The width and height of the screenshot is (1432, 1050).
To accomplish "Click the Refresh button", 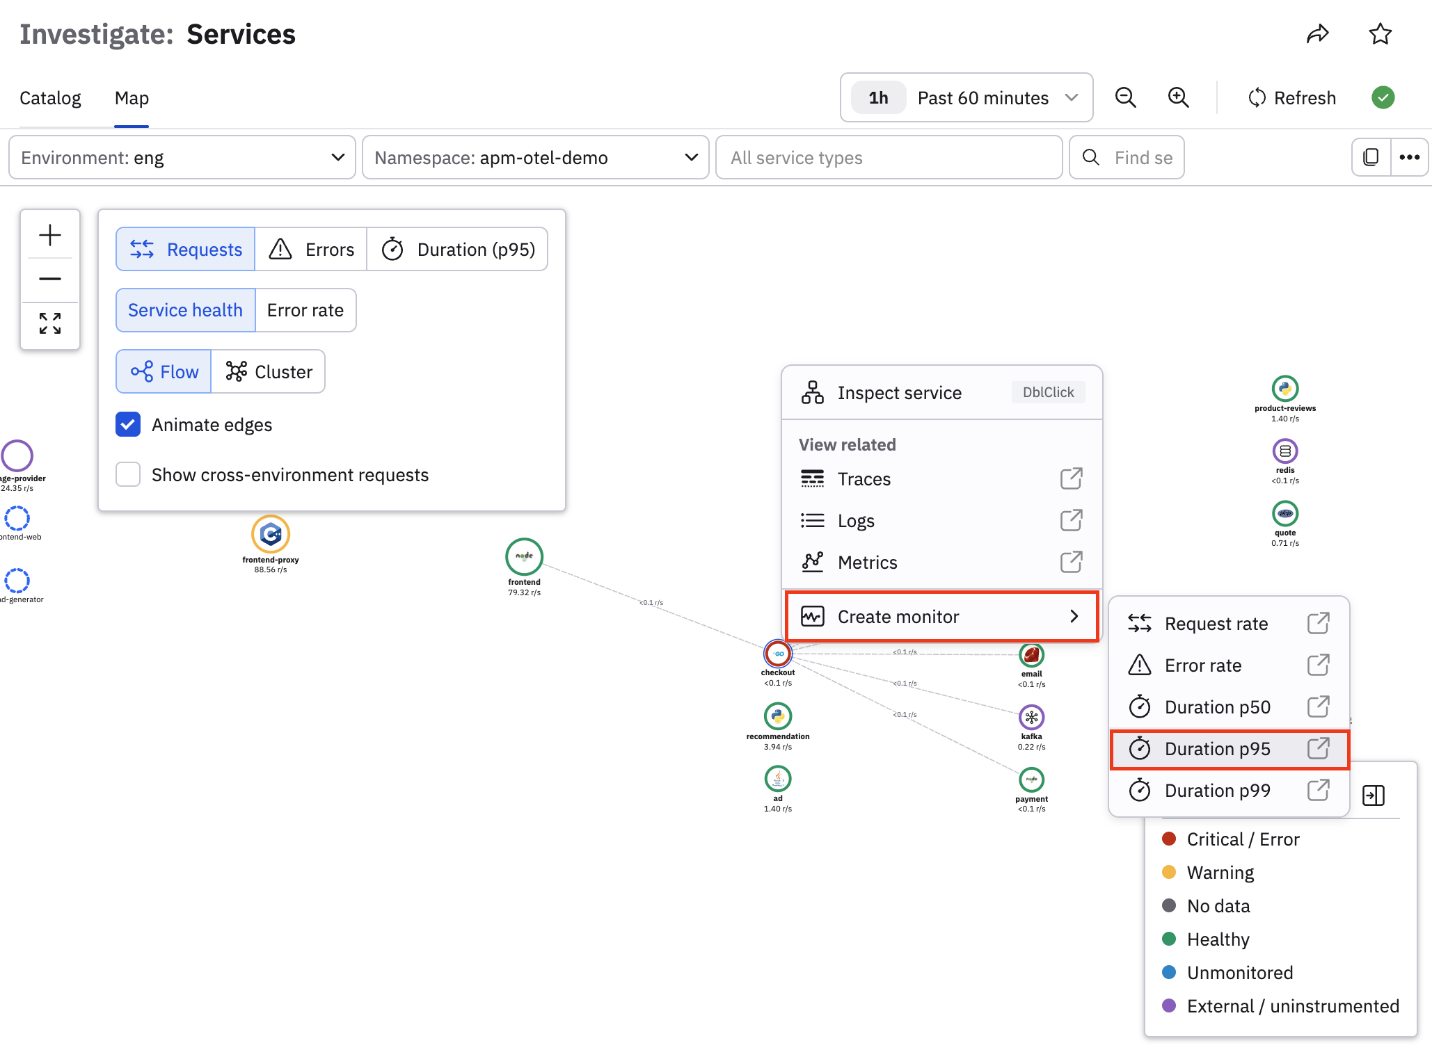I will coord(1292,98).
